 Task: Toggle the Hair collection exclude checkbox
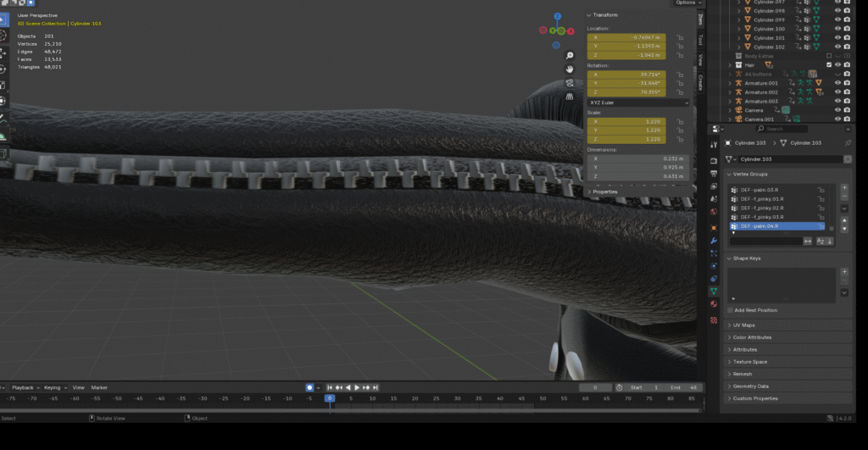point(829,64)
